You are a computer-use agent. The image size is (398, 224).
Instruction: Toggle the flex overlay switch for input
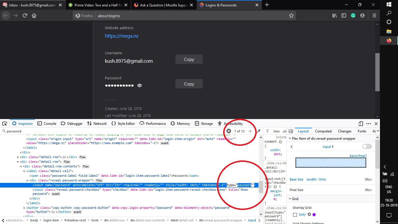(367, 146)
